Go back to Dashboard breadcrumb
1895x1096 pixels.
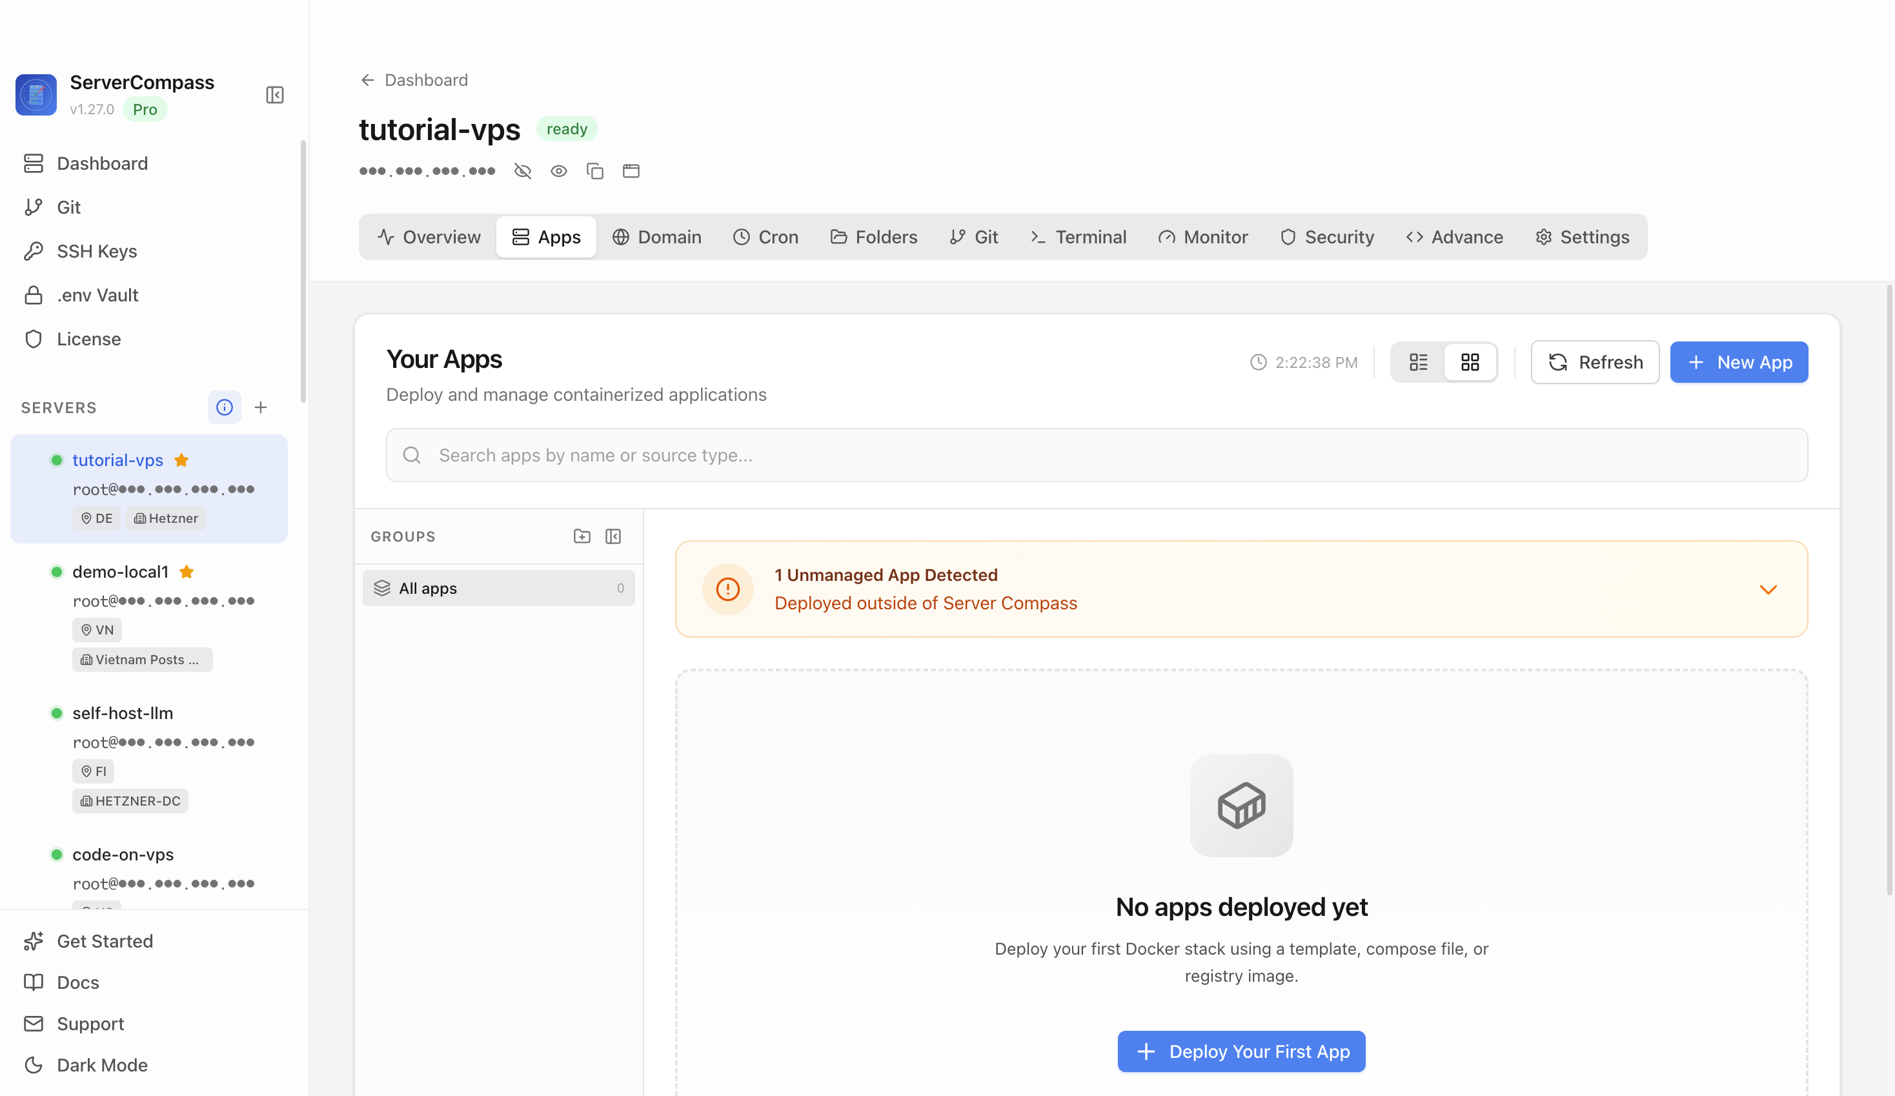(x=414, y=80)
